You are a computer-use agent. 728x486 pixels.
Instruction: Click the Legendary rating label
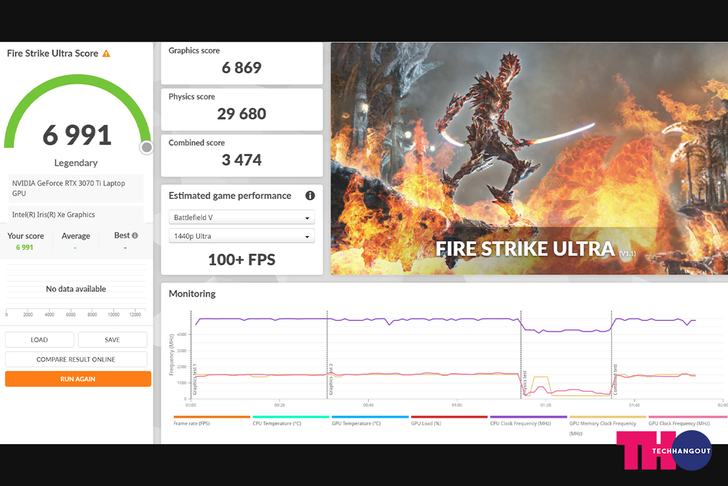pos(76,163)
